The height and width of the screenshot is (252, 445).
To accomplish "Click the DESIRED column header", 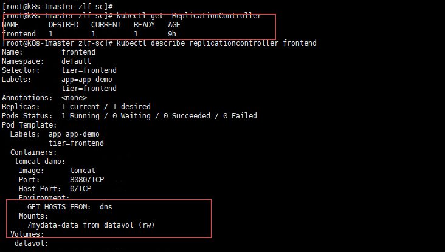I will [x=63, y=24].
